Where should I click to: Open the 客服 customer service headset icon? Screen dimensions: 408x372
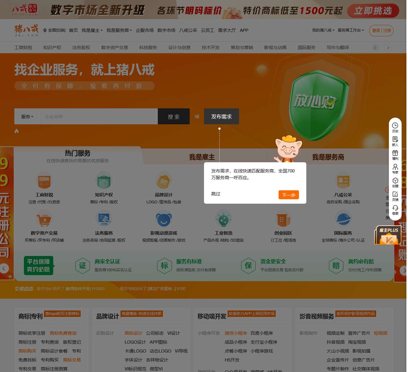(x=395, y=210)
